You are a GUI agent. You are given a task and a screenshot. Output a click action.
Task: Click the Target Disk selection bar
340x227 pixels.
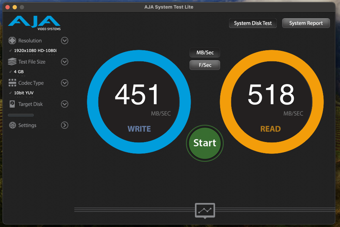pos(21,115)
